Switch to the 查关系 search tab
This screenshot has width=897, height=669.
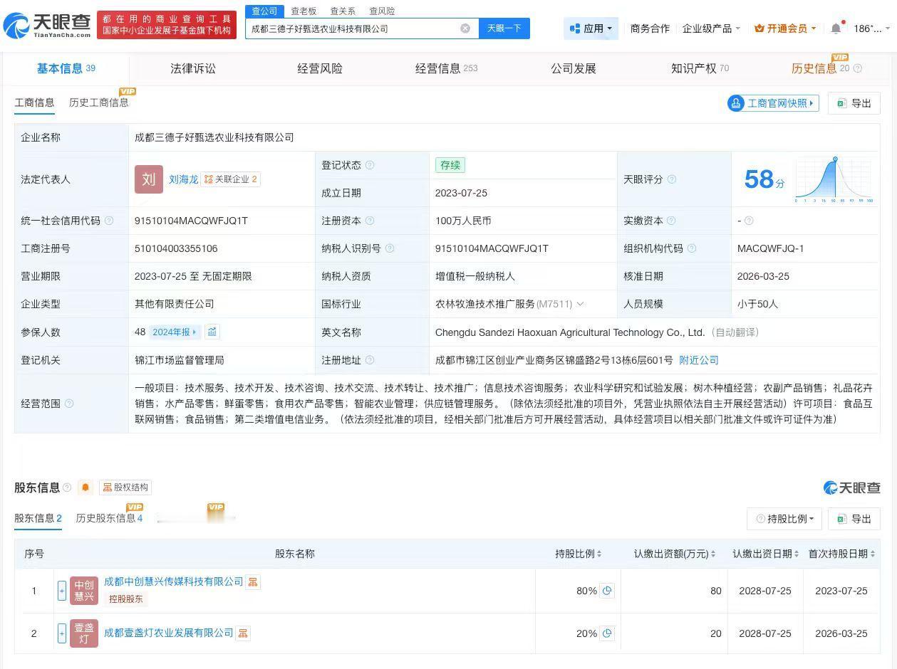point(343,11)
